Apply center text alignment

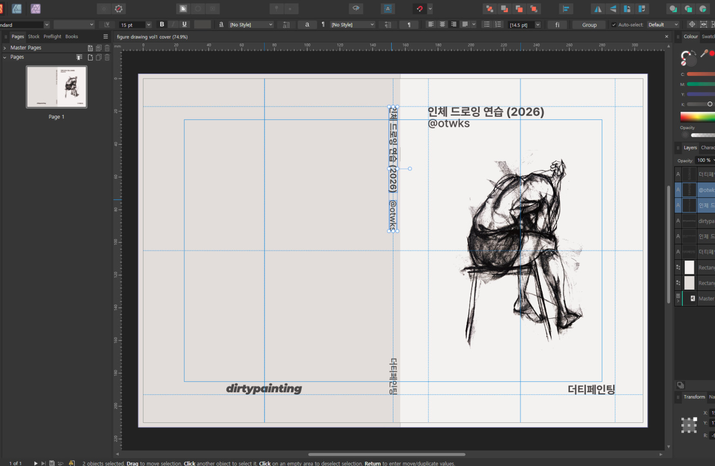pos(442,25)
